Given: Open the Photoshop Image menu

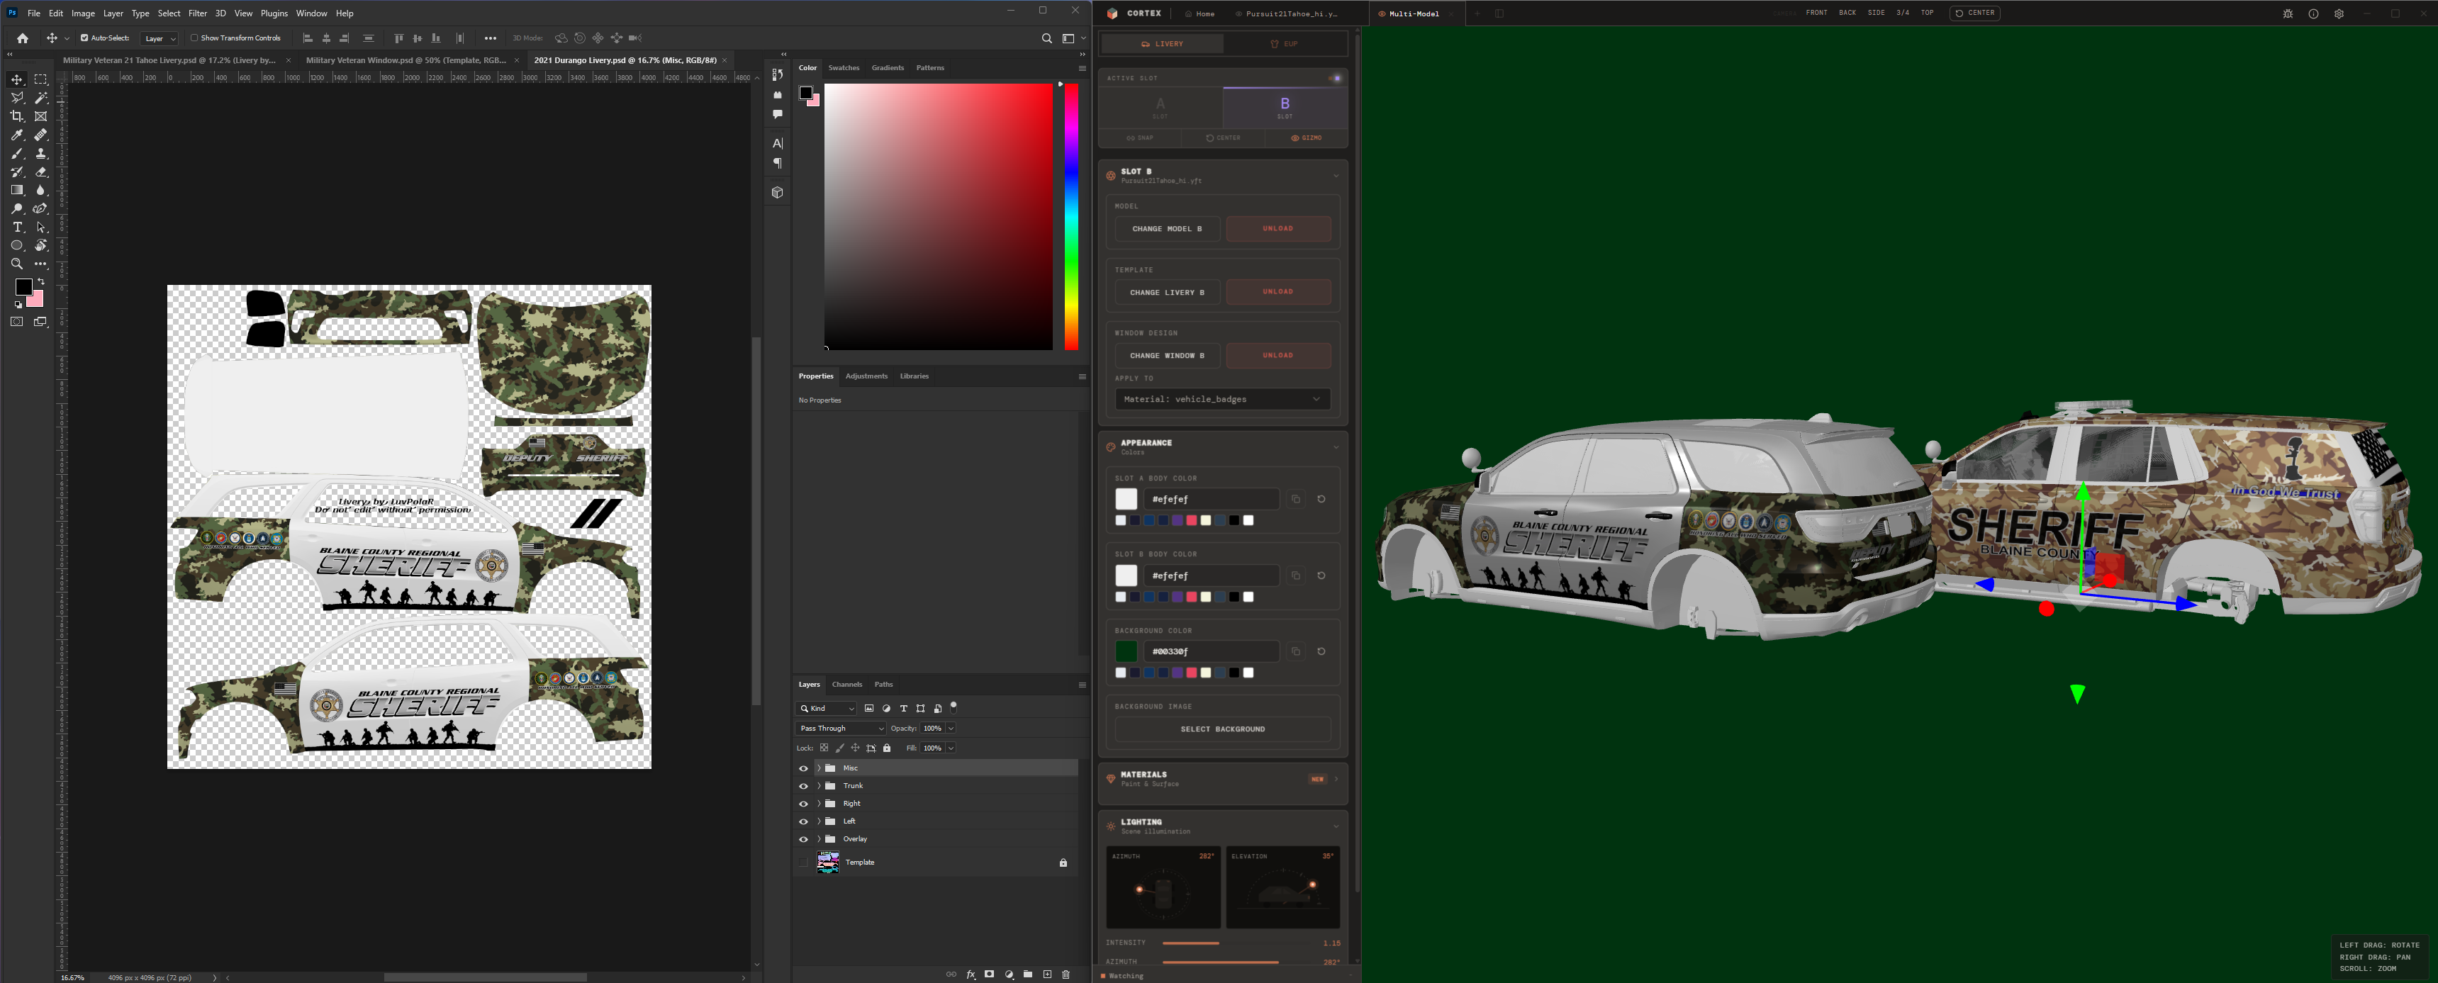Looking at the screenshot, I should click(83, 13).
